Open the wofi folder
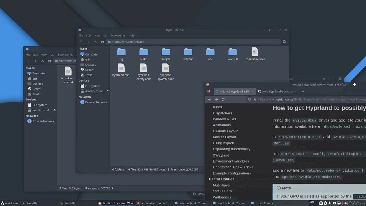 point(210,54)
